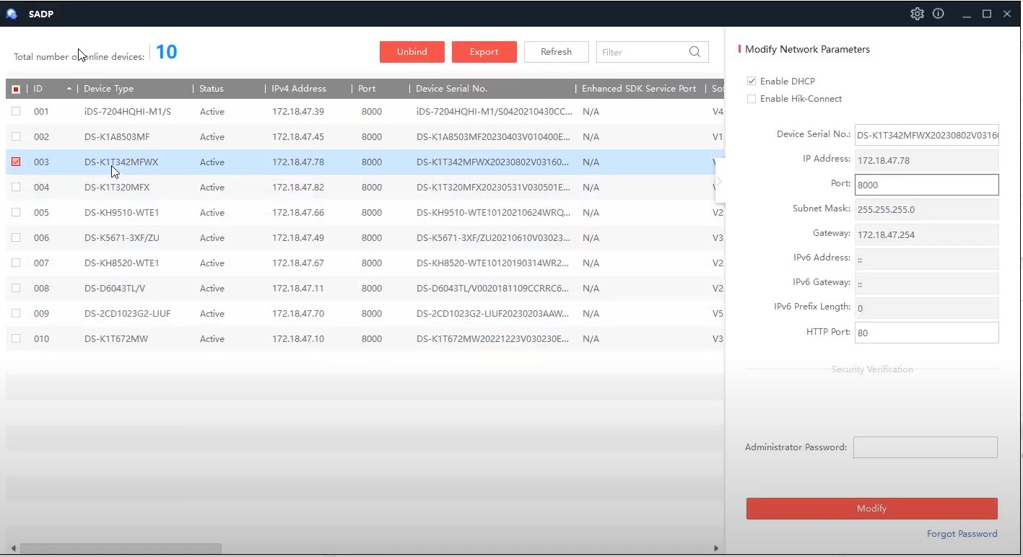Toggle the Enable DHCP checkbox
1023x557 pixels.
click(752, 82)
